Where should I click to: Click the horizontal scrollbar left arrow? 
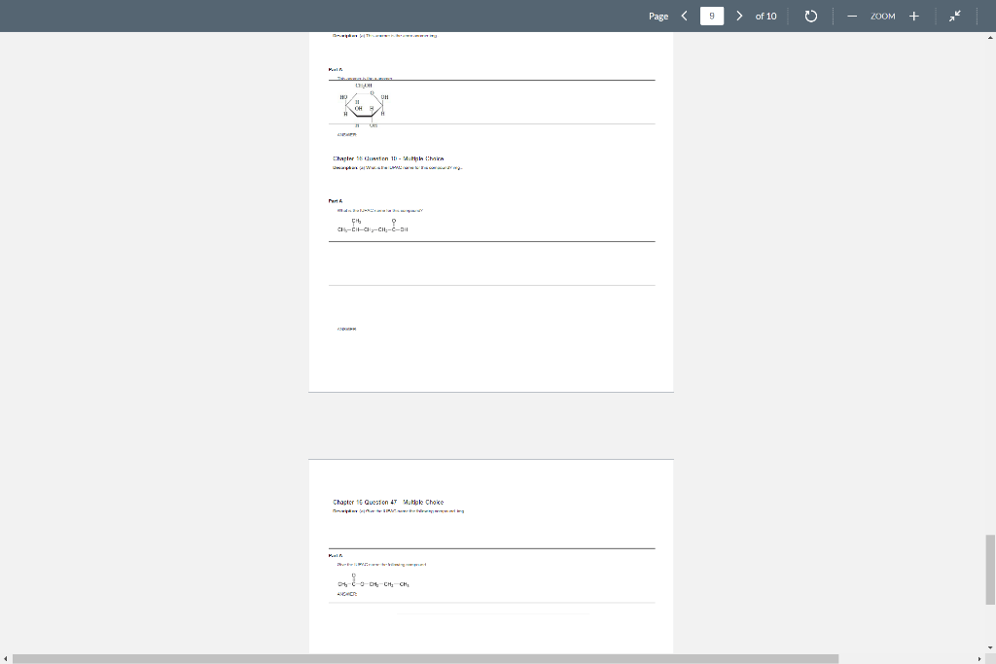(5, 659)
